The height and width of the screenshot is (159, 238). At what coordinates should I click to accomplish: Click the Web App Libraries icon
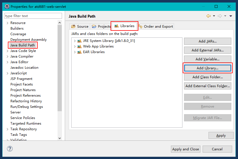pos(79,46)
